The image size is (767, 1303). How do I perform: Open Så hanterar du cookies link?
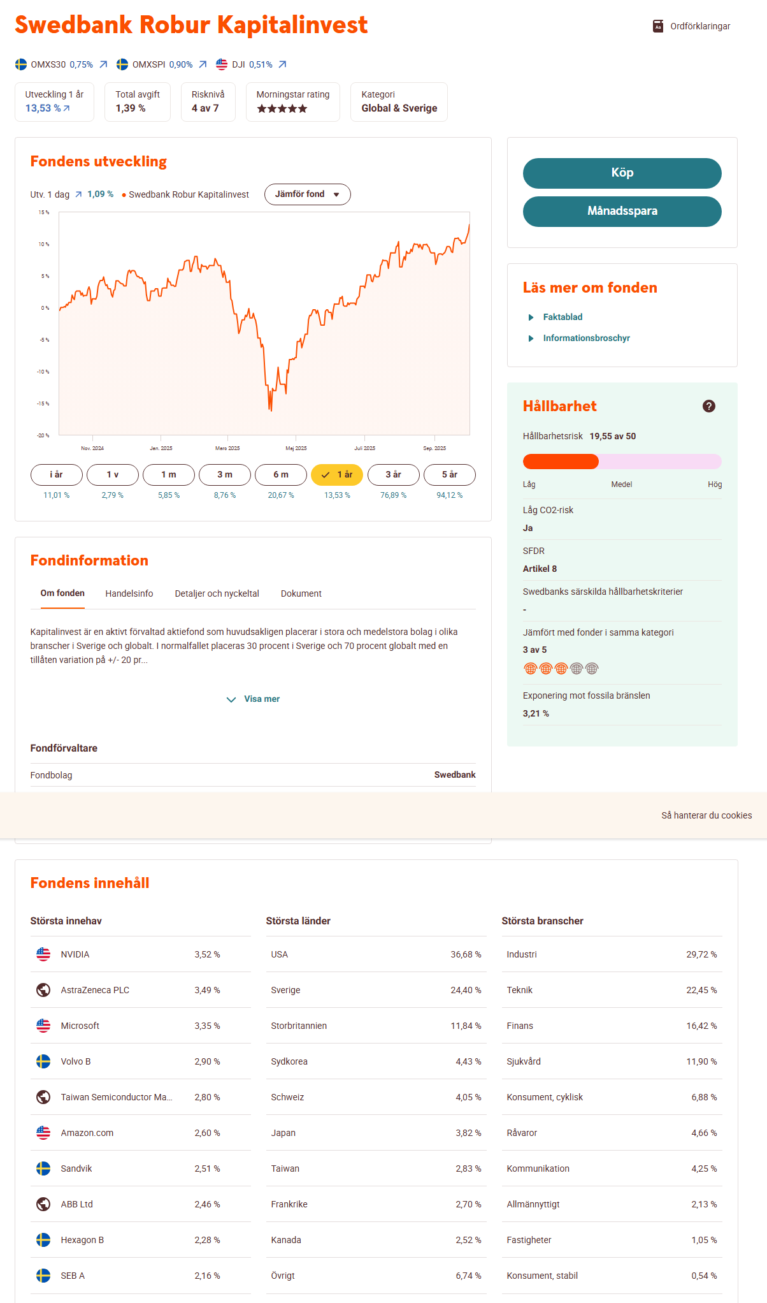pyautogui.click(x=706, y=815)
